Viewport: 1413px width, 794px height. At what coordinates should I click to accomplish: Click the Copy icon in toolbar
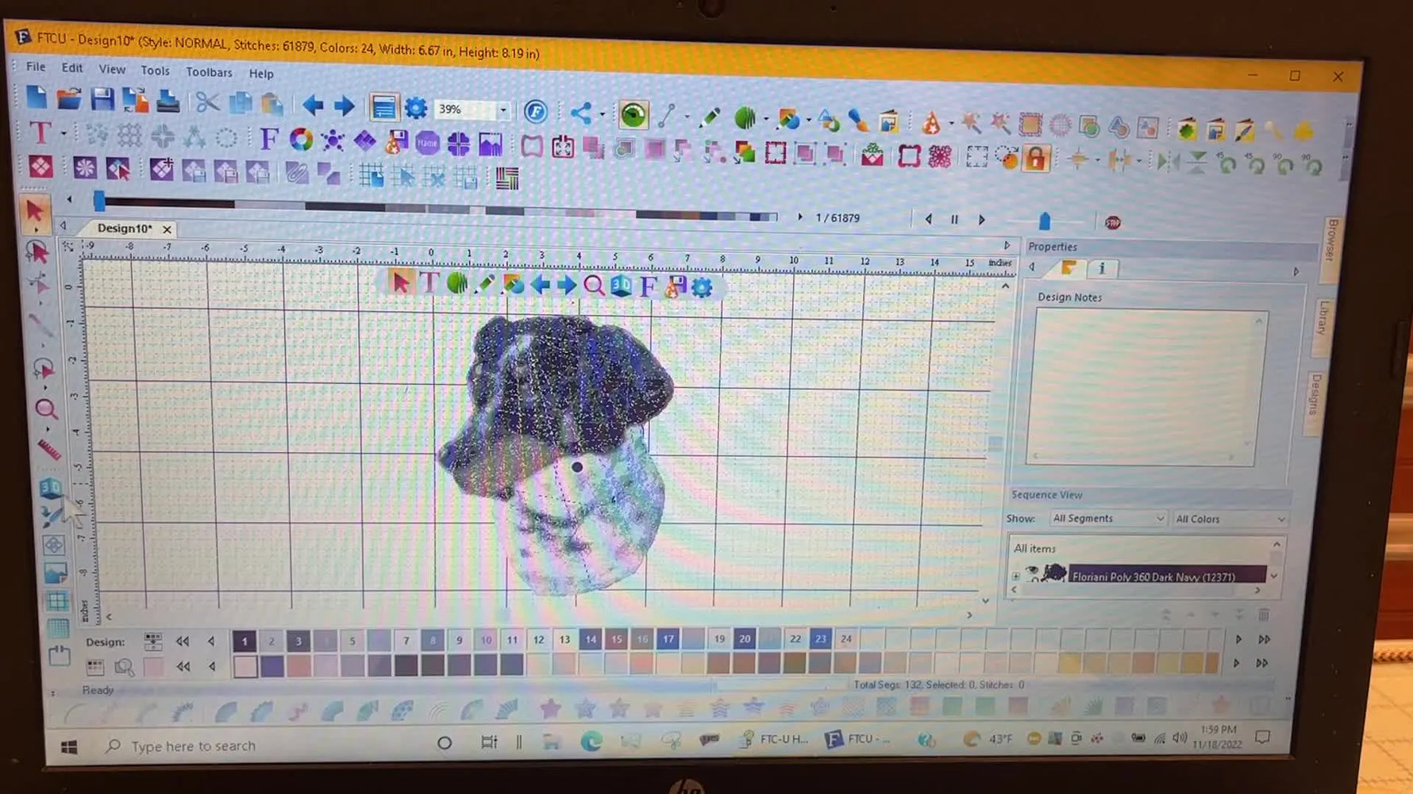tap(240, 103)
